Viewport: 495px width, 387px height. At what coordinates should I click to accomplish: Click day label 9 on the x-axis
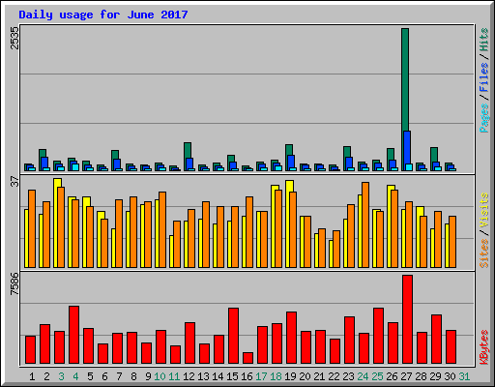point(148,376)
